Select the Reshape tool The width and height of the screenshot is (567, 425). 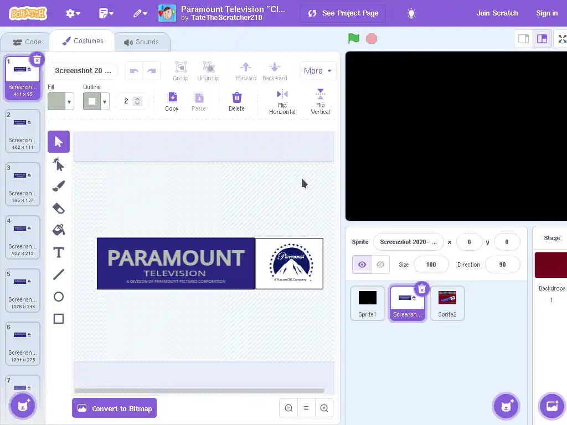coord(59,164)
